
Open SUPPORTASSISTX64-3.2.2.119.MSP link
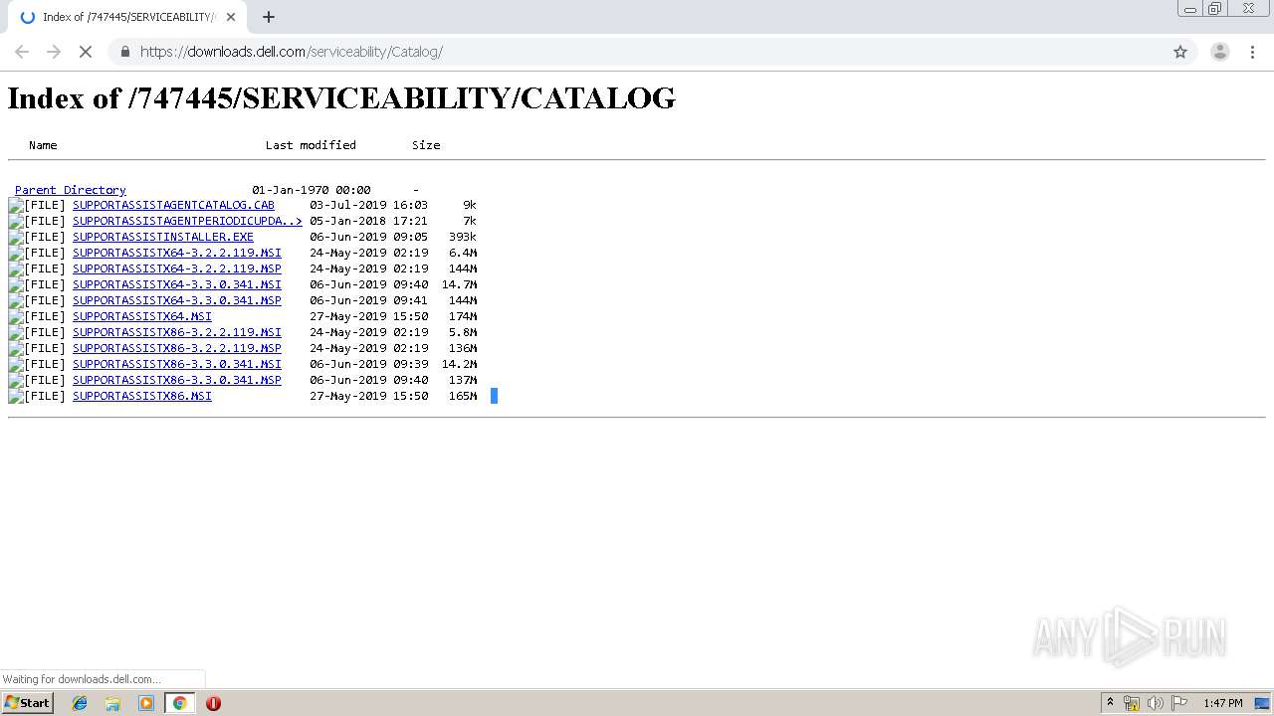tap(177, 269)
